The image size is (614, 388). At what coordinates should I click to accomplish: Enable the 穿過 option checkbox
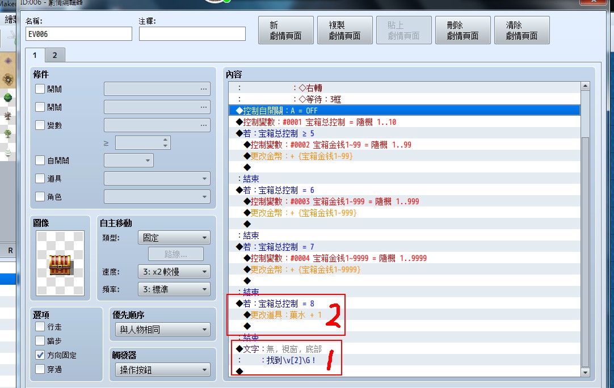[x=40, y=369]
